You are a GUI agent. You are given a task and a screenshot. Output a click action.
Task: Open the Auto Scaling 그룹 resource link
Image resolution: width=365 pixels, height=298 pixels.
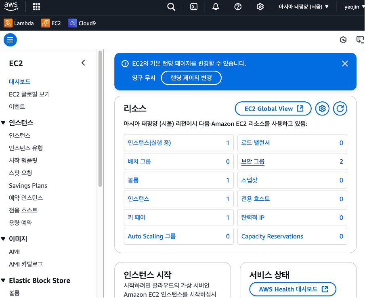[151, 236]
